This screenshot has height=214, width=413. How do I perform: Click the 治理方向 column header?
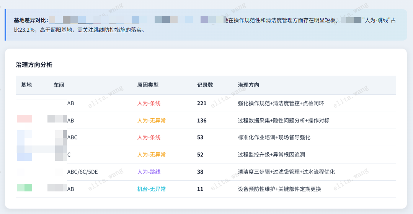[248, 85]
